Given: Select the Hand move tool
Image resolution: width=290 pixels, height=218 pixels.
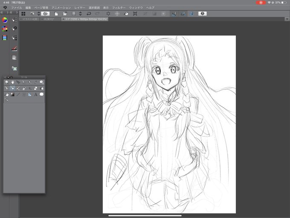Looking at the screenshot, I should pyautogui.click(x=12, y=82).
